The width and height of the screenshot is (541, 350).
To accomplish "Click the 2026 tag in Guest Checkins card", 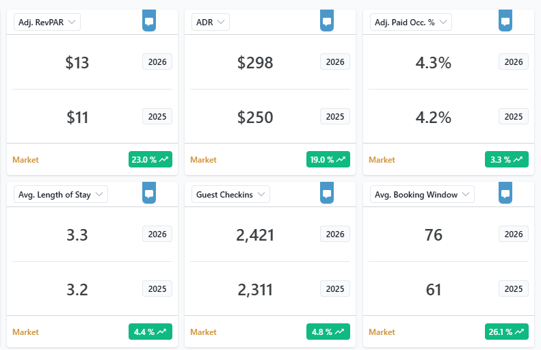I will point(335,234).
